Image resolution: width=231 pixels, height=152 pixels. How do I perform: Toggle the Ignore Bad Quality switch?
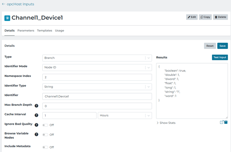[x=45, y=125]
